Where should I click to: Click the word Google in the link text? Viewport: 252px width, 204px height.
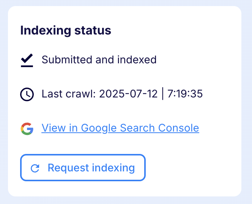coord(99,128)
